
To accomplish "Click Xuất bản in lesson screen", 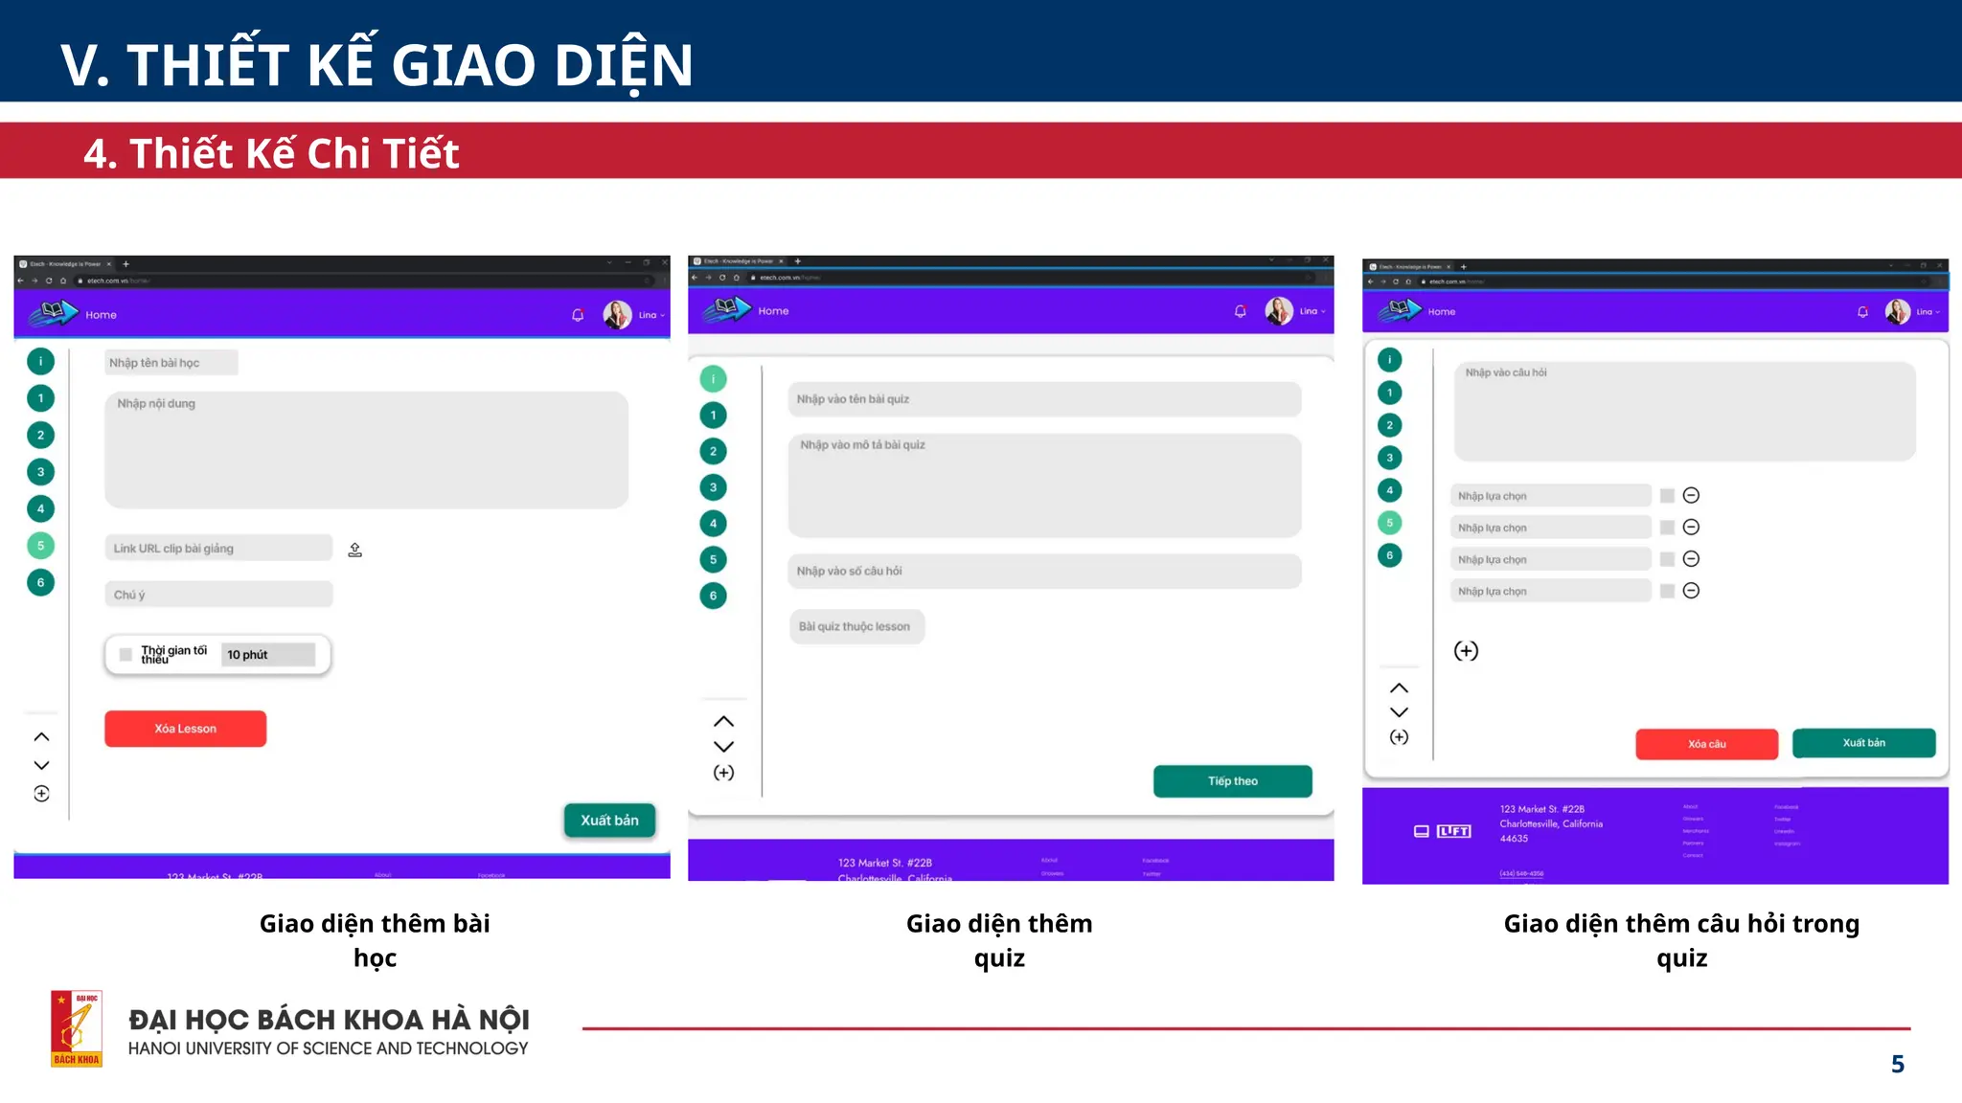I will click(609, 821).
